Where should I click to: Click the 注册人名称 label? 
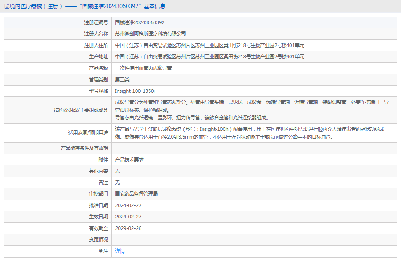[x=96, y=34]
